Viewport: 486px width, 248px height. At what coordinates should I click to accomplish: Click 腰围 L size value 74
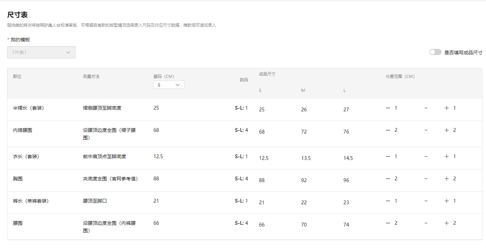(x=346, y=225)
